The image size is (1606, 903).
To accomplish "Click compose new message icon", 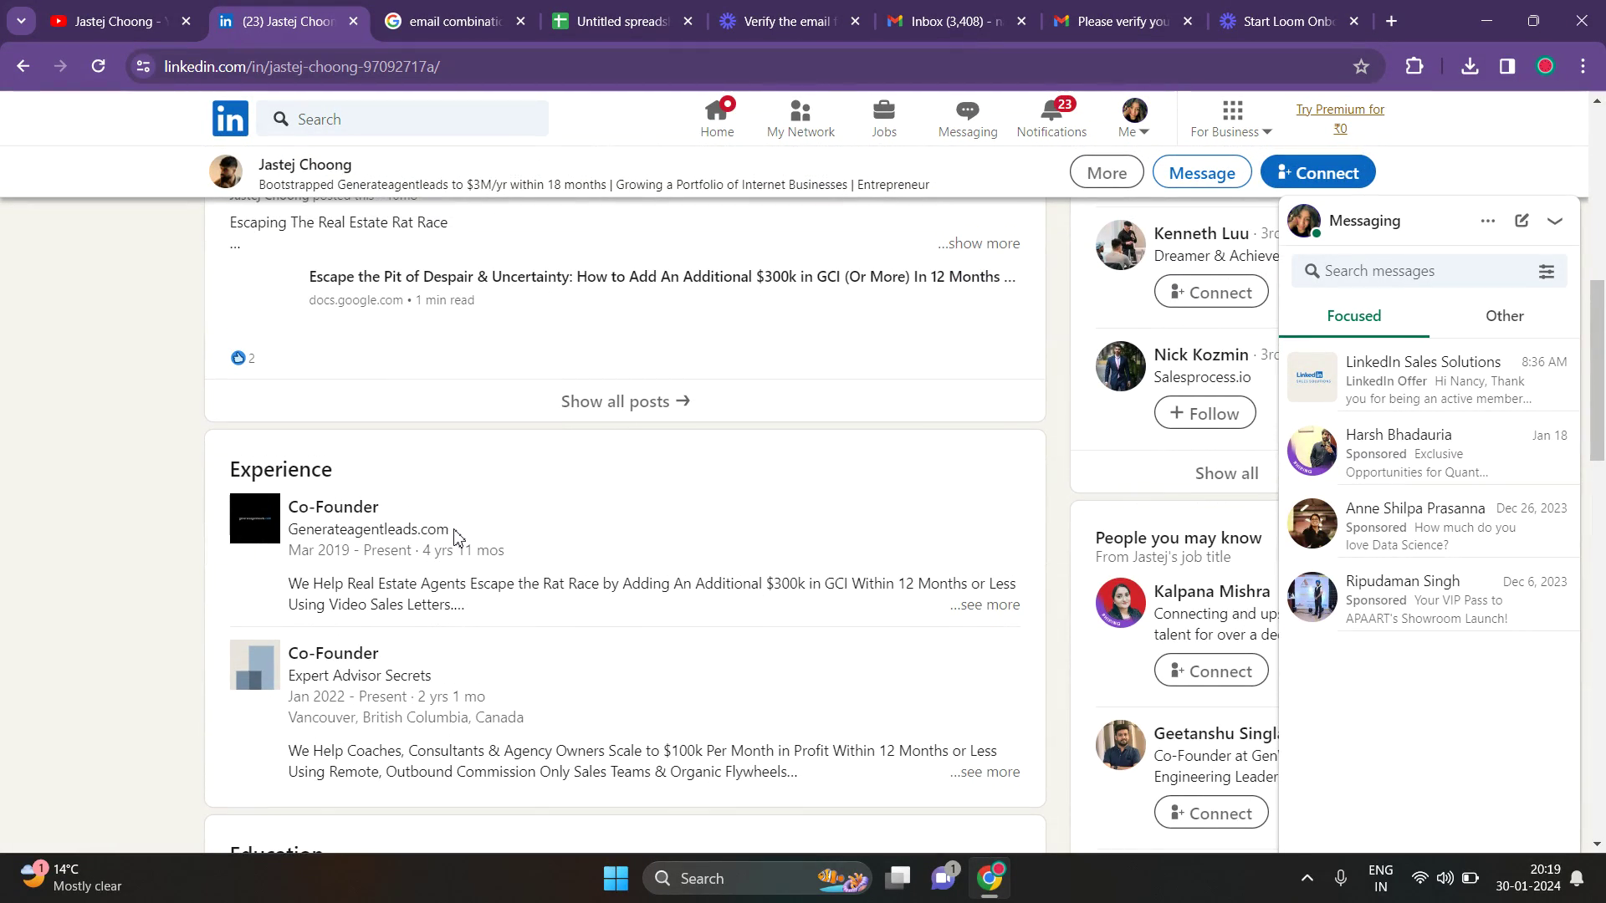I will (x=1522, y=221).
